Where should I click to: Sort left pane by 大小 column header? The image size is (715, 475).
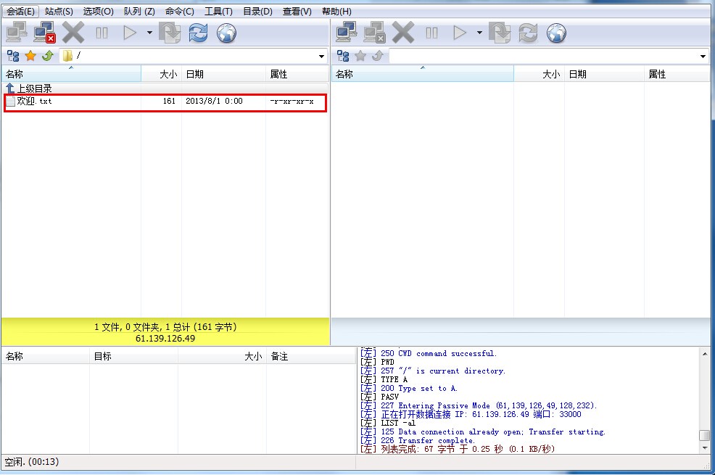[167, 74]
